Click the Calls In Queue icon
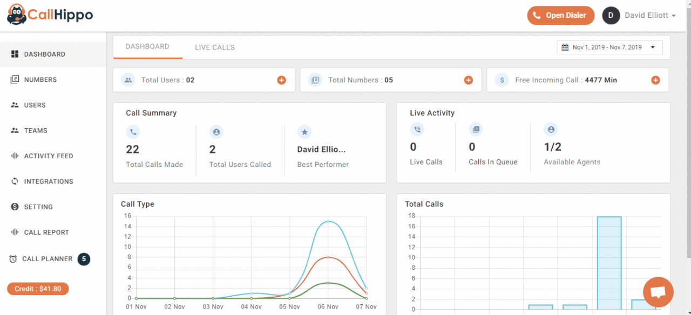 [476, 129]
